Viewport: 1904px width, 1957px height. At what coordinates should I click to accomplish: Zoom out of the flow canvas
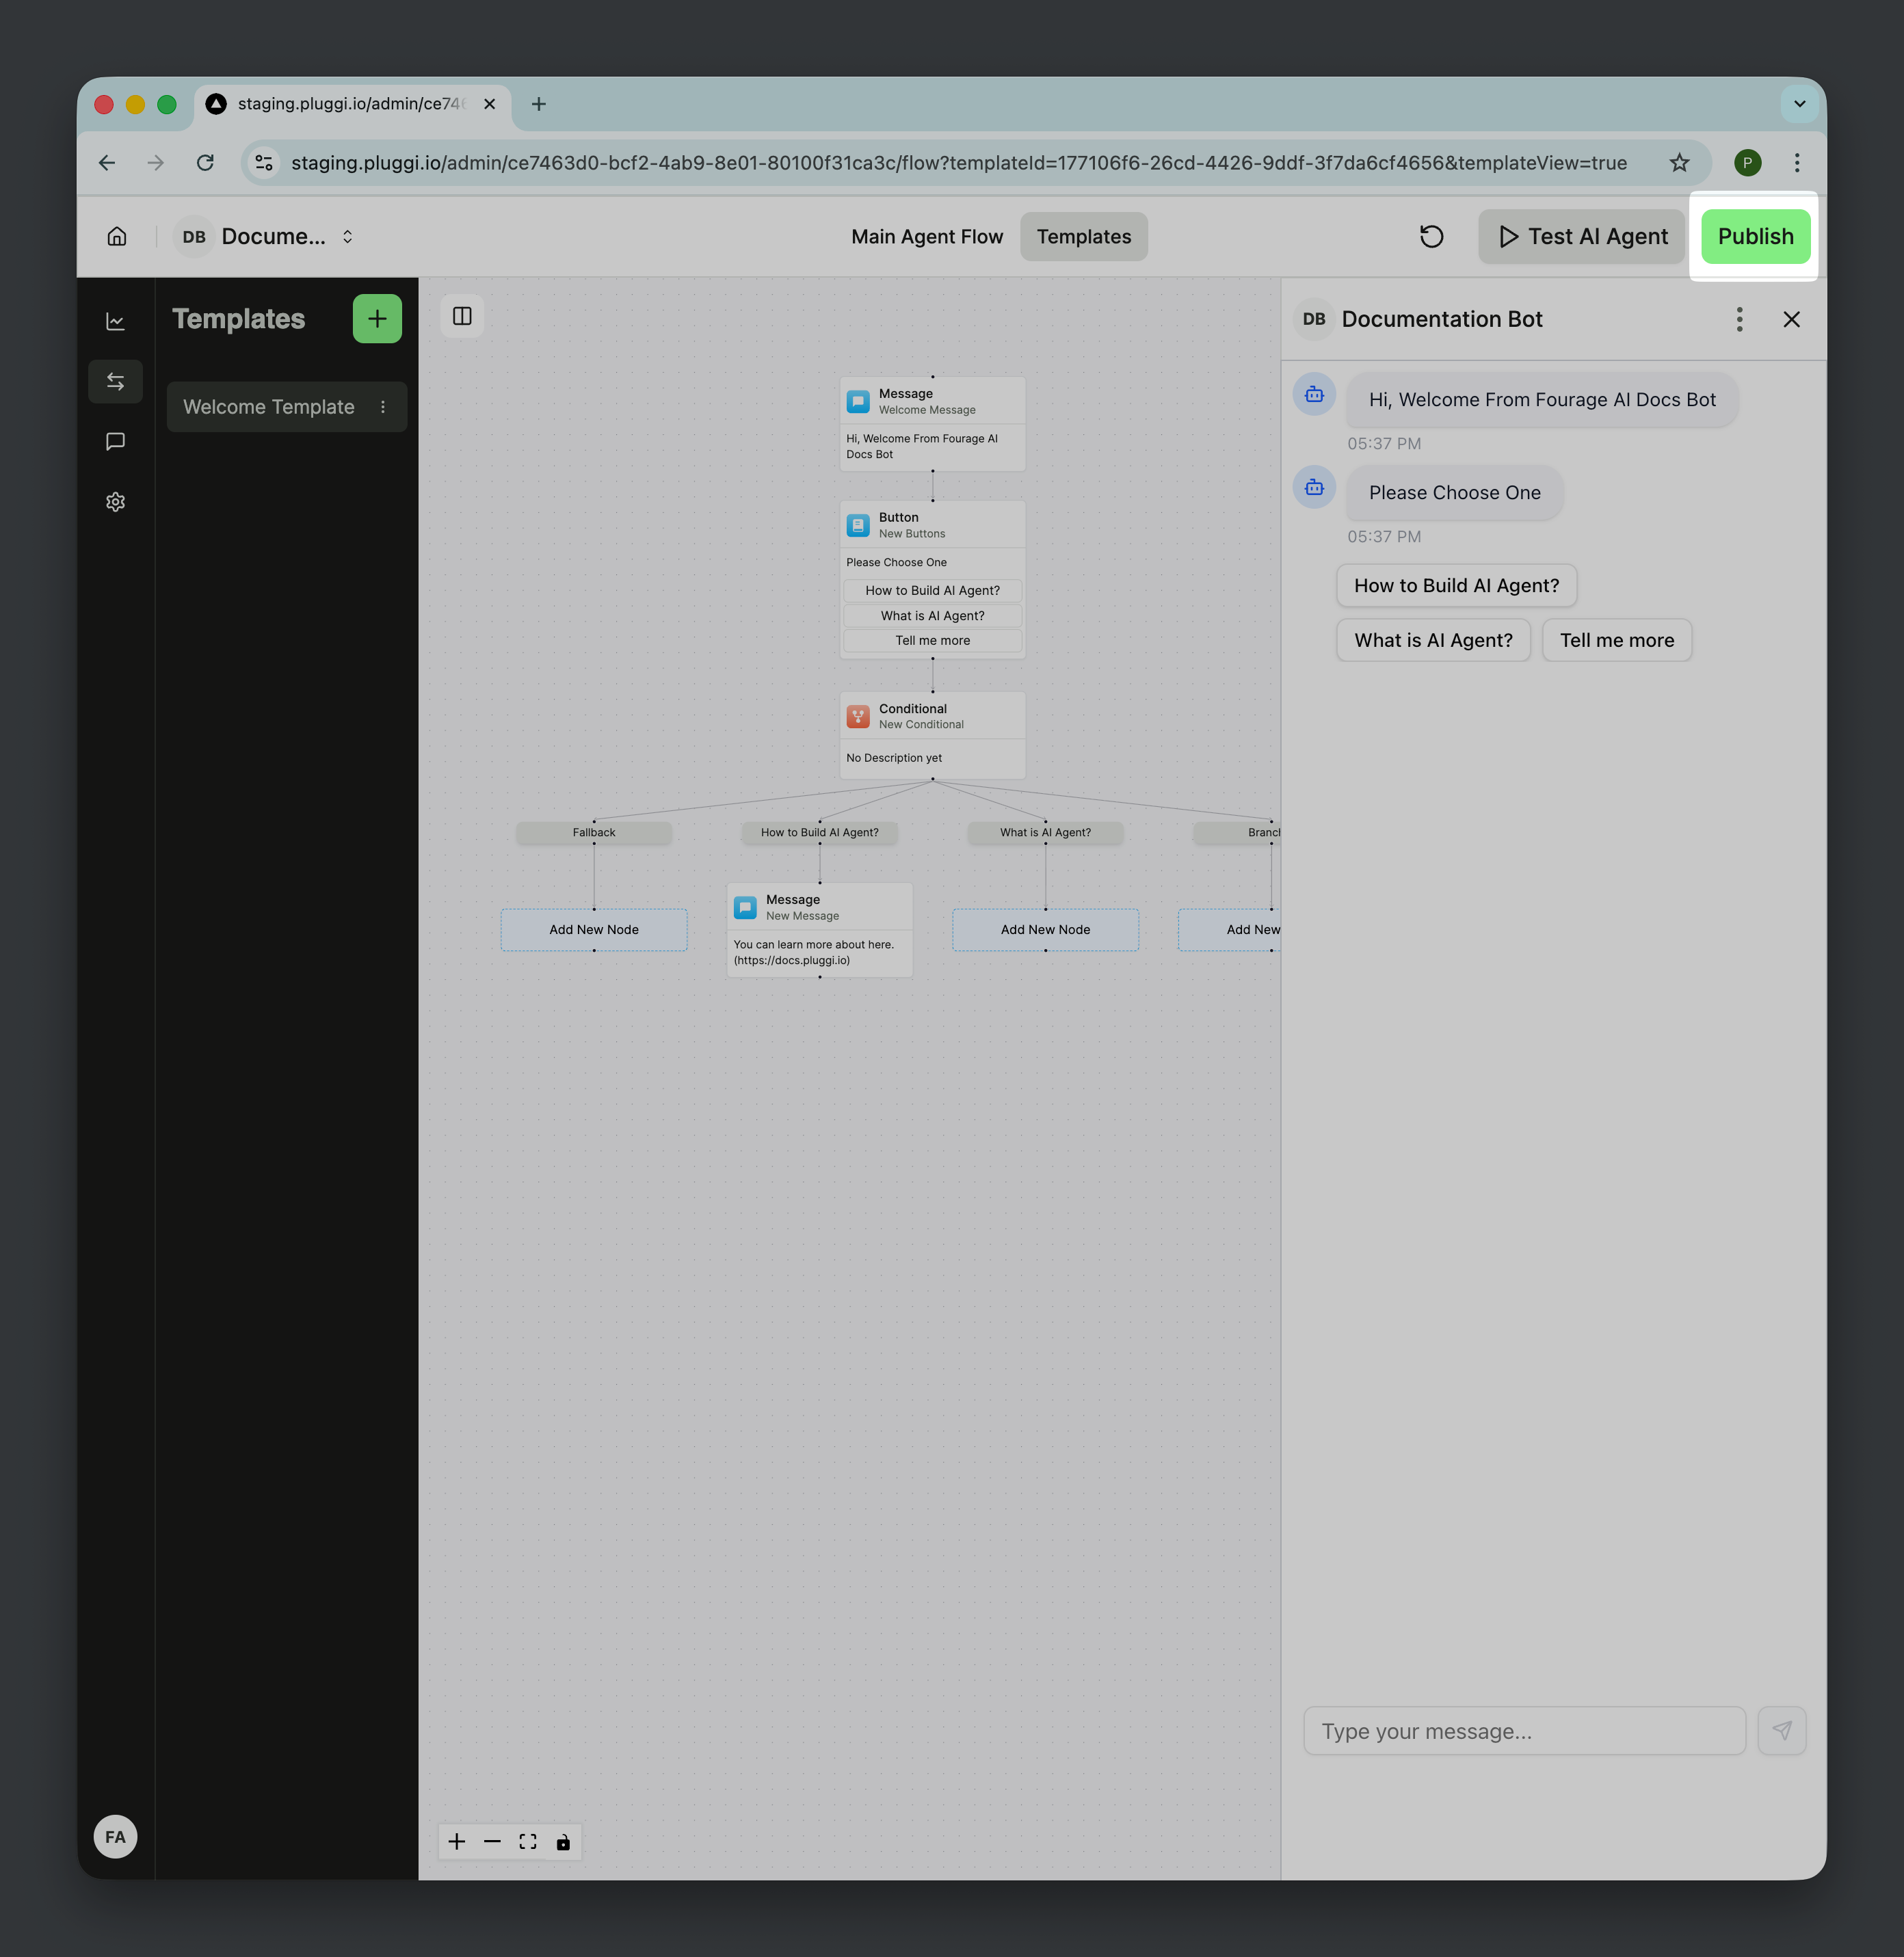[x=492, y=1841]
